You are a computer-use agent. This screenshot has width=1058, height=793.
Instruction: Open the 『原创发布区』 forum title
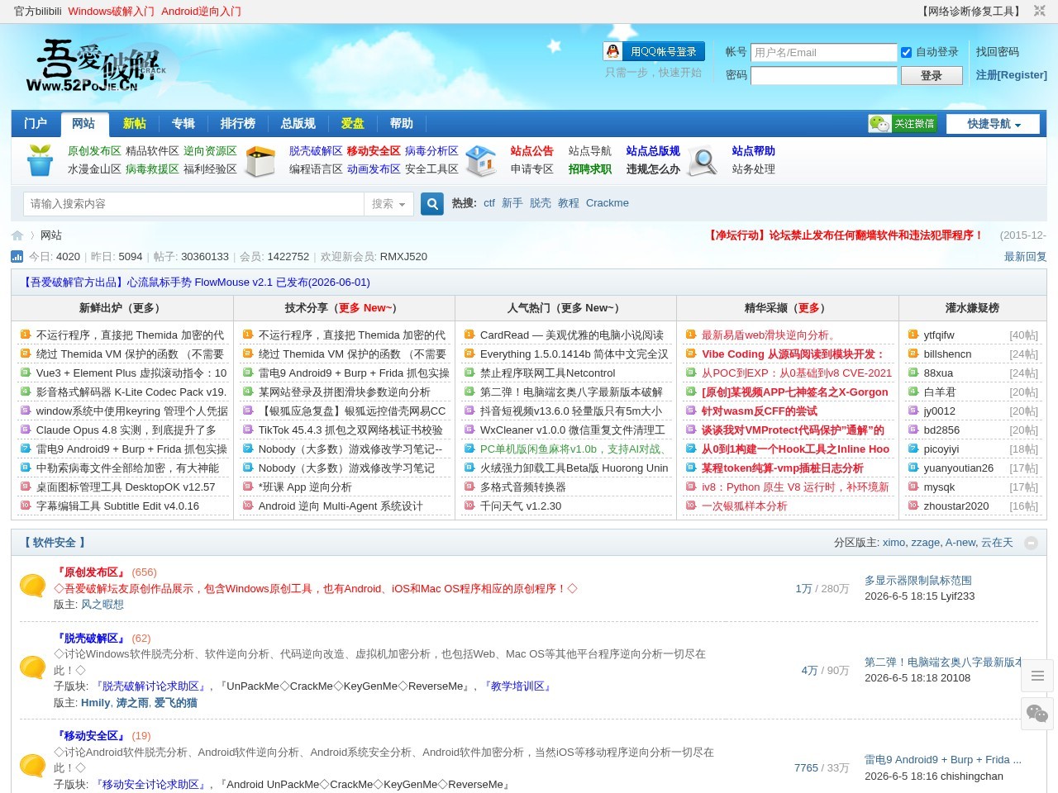click(91, 572)
